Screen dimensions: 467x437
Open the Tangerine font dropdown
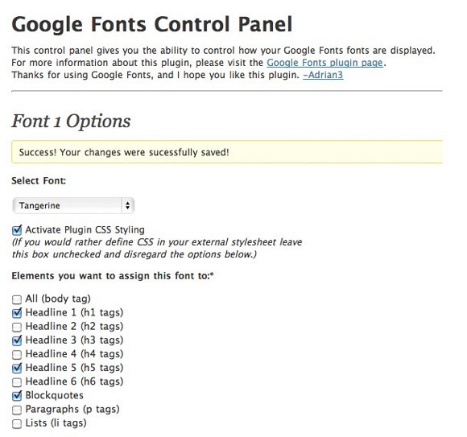(73, 205)
